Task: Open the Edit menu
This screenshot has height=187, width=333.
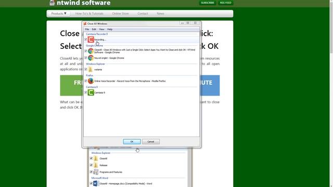Action: (94, 29)
